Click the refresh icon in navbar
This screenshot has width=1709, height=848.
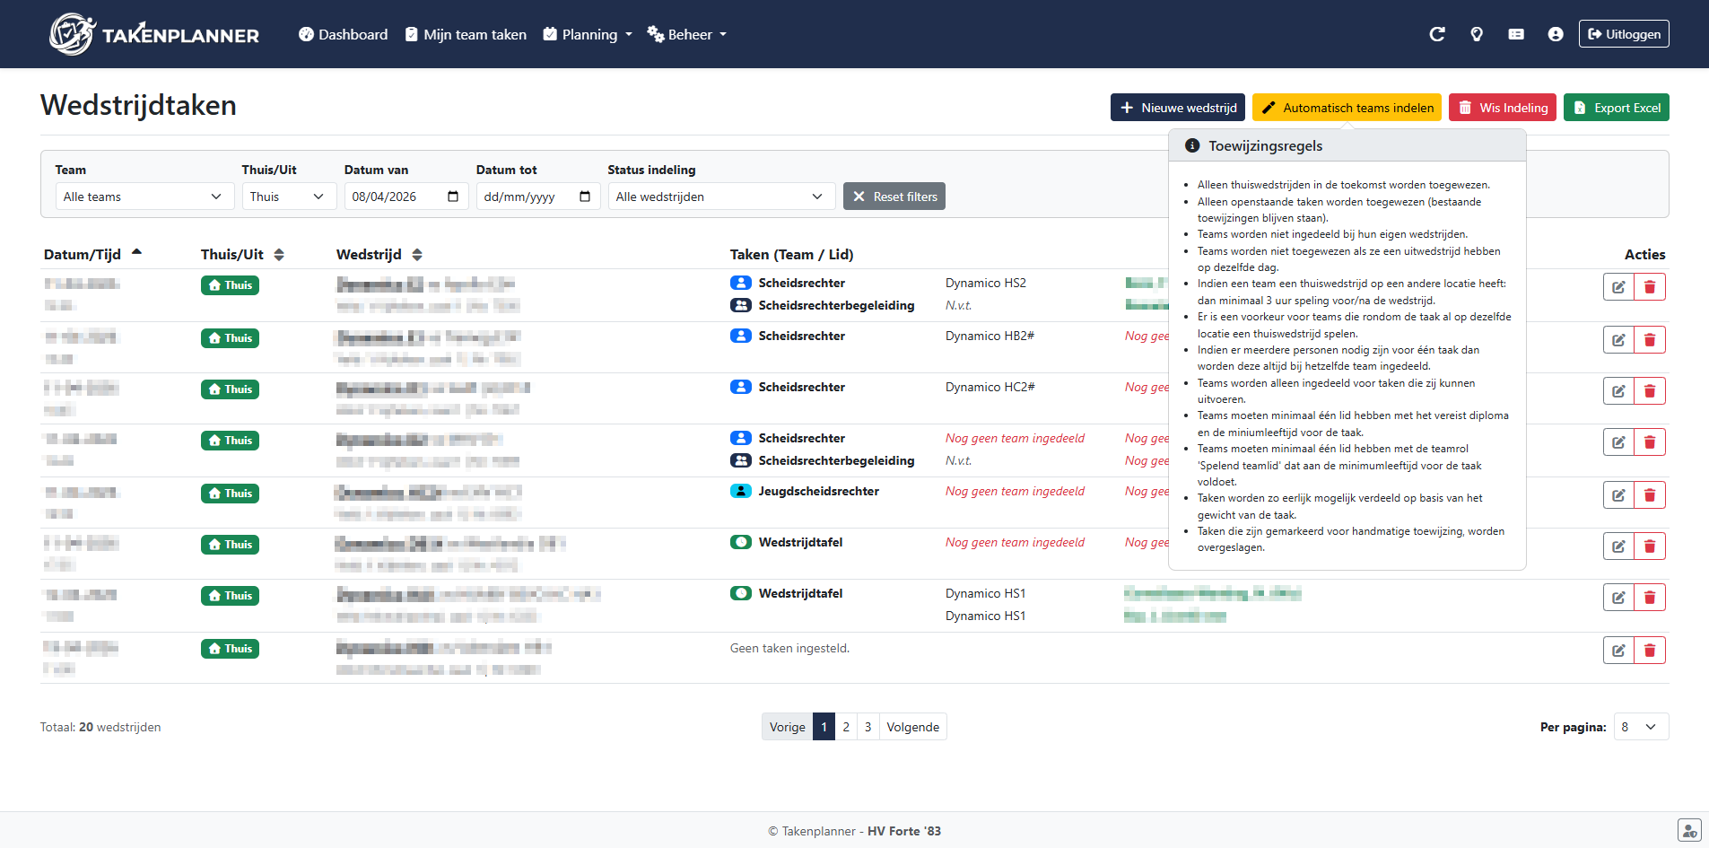[1436, 34]
